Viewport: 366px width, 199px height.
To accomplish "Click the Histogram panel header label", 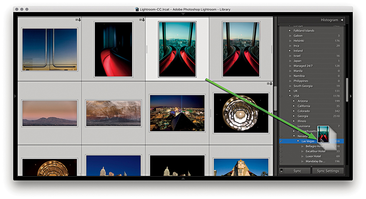I will pos(329,20).
